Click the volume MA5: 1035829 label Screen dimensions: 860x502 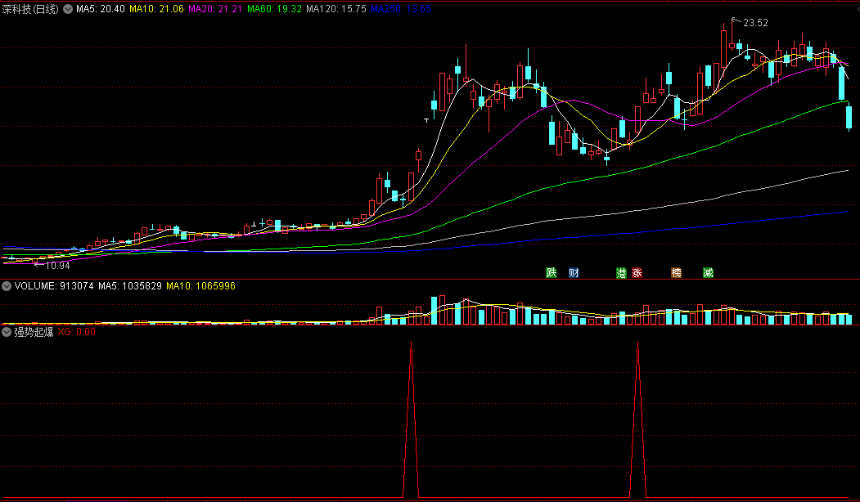pyautogui.click(x=130, y=286)
